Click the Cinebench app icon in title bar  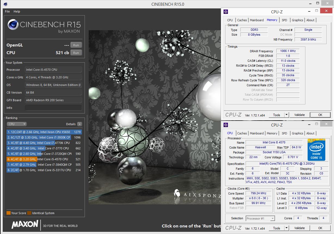point(5,4)
